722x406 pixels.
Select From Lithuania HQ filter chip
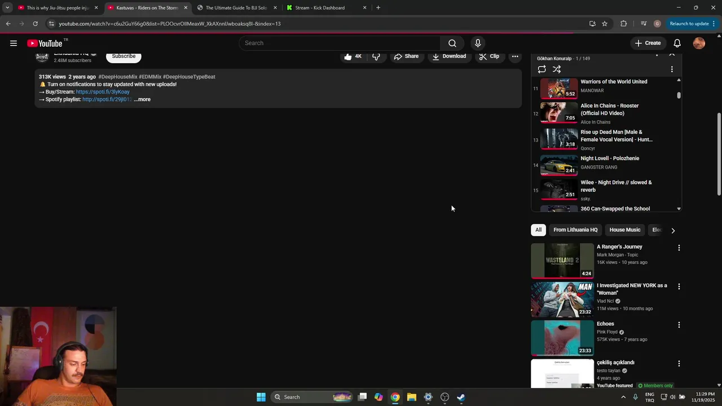coord(575,230)
